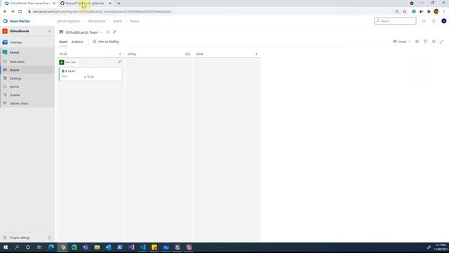Add a service next to GithubBoards project

49,31
